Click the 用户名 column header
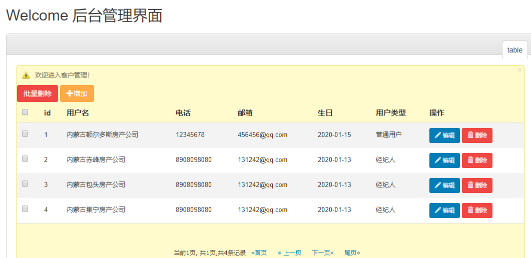Screen dimensions: 531x258 tap(78, 113)
